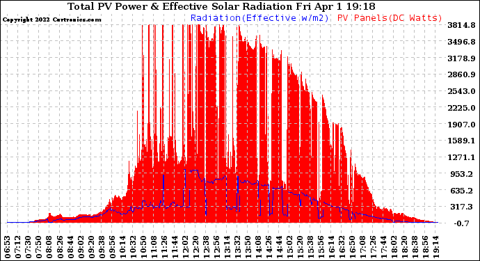Viewport: 480px width, 261px height.
Task: Click the 17:26 time axis label
Action: [374, 247]
